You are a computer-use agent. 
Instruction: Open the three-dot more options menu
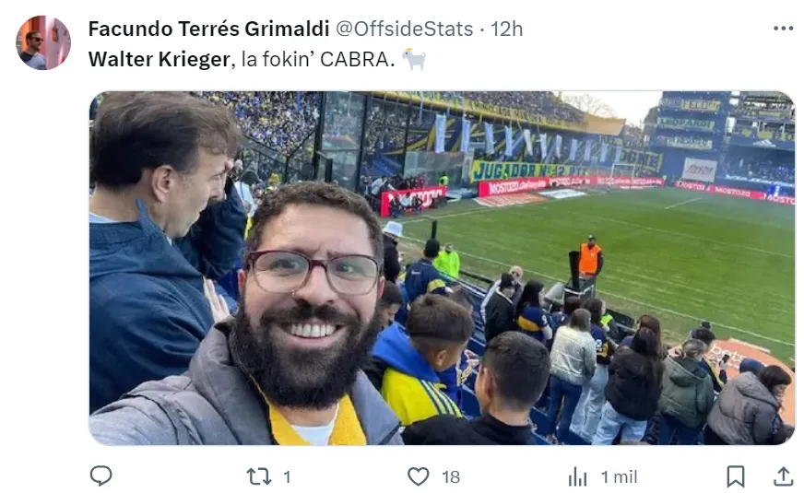pos(783,29)
